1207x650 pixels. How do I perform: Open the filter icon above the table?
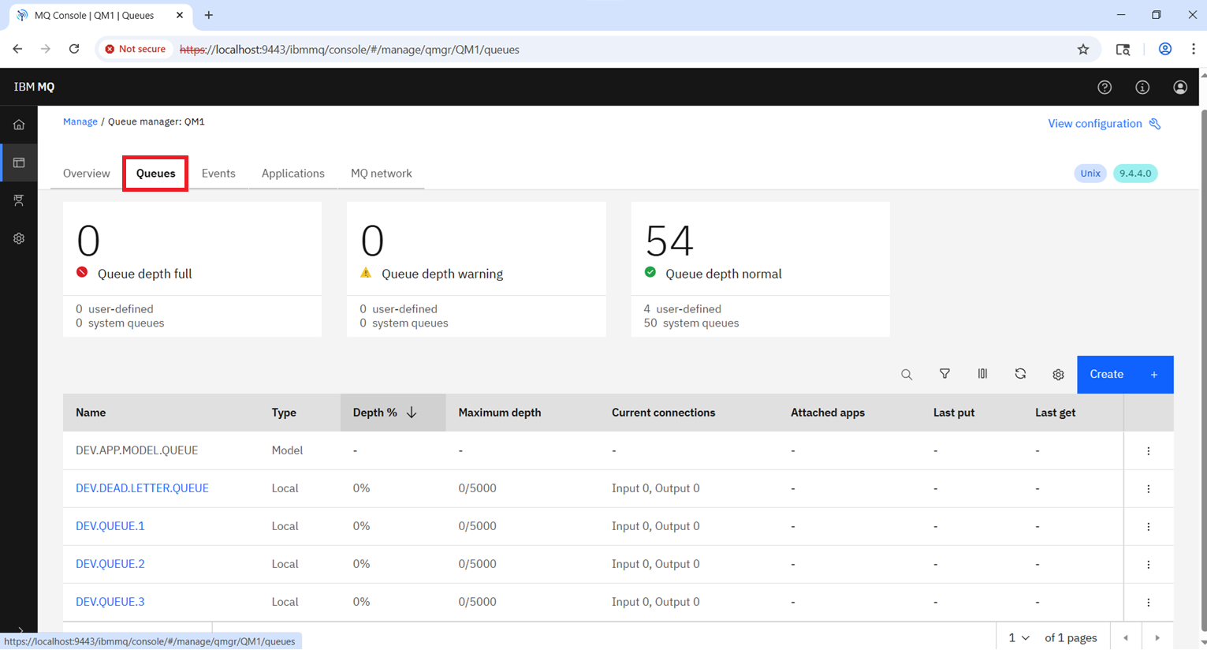tap(944, 374)
